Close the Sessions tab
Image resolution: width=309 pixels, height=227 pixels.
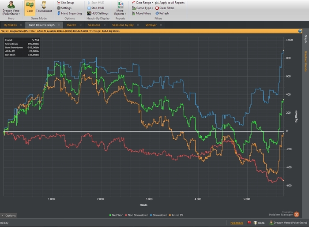tap(105, 25)
